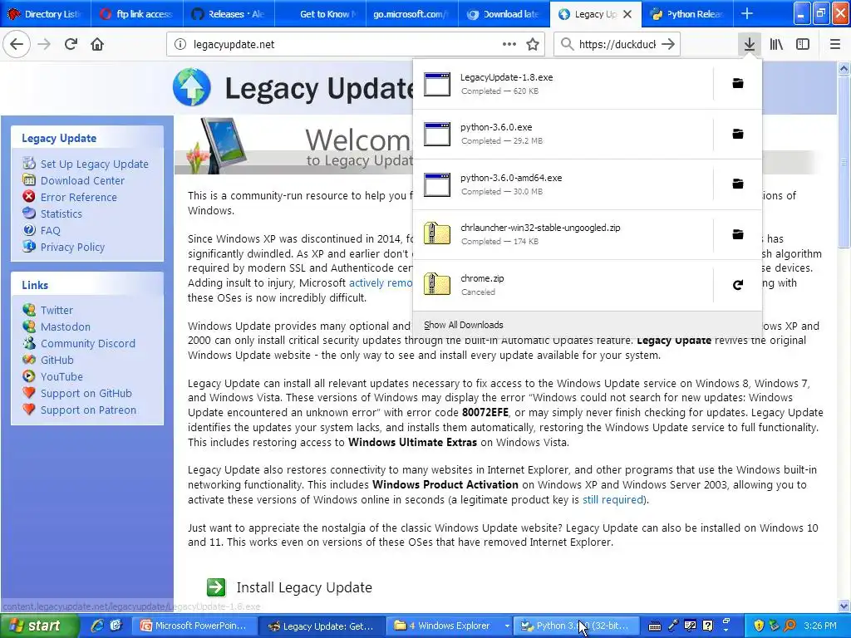Read the Privacy Policy

[x=73, y=248]
